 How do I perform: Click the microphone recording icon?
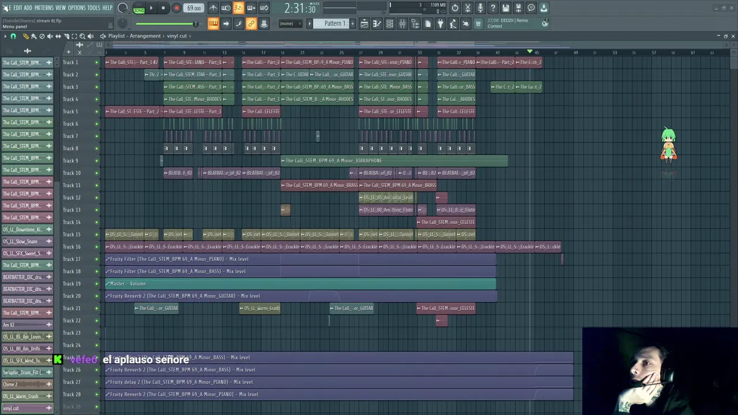(480, 8)
